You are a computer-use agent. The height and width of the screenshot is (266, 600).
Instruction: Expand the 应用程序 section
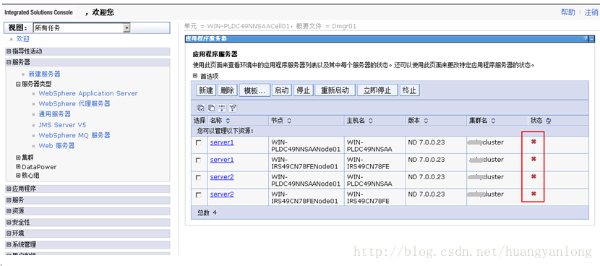pos(9,189)
